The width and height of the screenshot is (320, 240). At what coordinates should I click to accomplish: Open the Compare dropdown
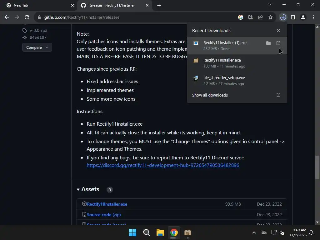point(37,47)
